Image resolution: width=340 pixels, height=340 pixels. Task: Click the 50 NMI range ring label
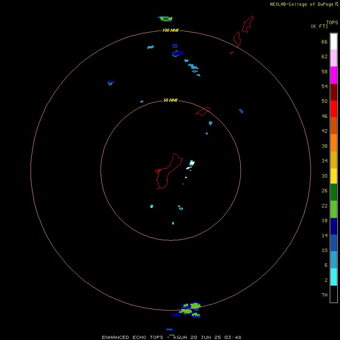tap(170, 100)
